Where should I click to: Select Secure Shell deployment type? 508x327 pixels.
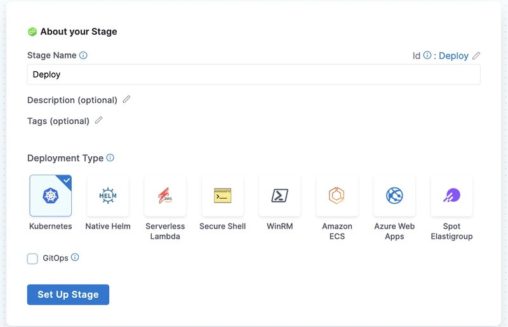point(223,196)
